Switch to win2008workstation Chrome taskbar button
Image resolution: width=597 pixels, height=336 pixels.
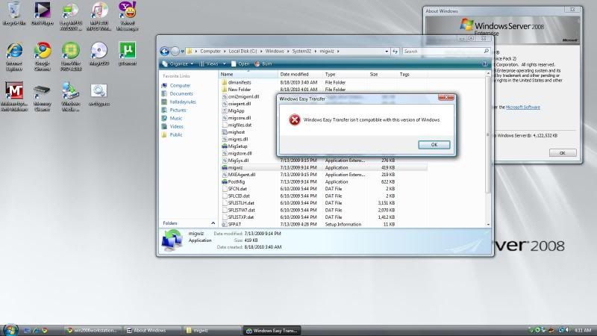tap(93, 330)
